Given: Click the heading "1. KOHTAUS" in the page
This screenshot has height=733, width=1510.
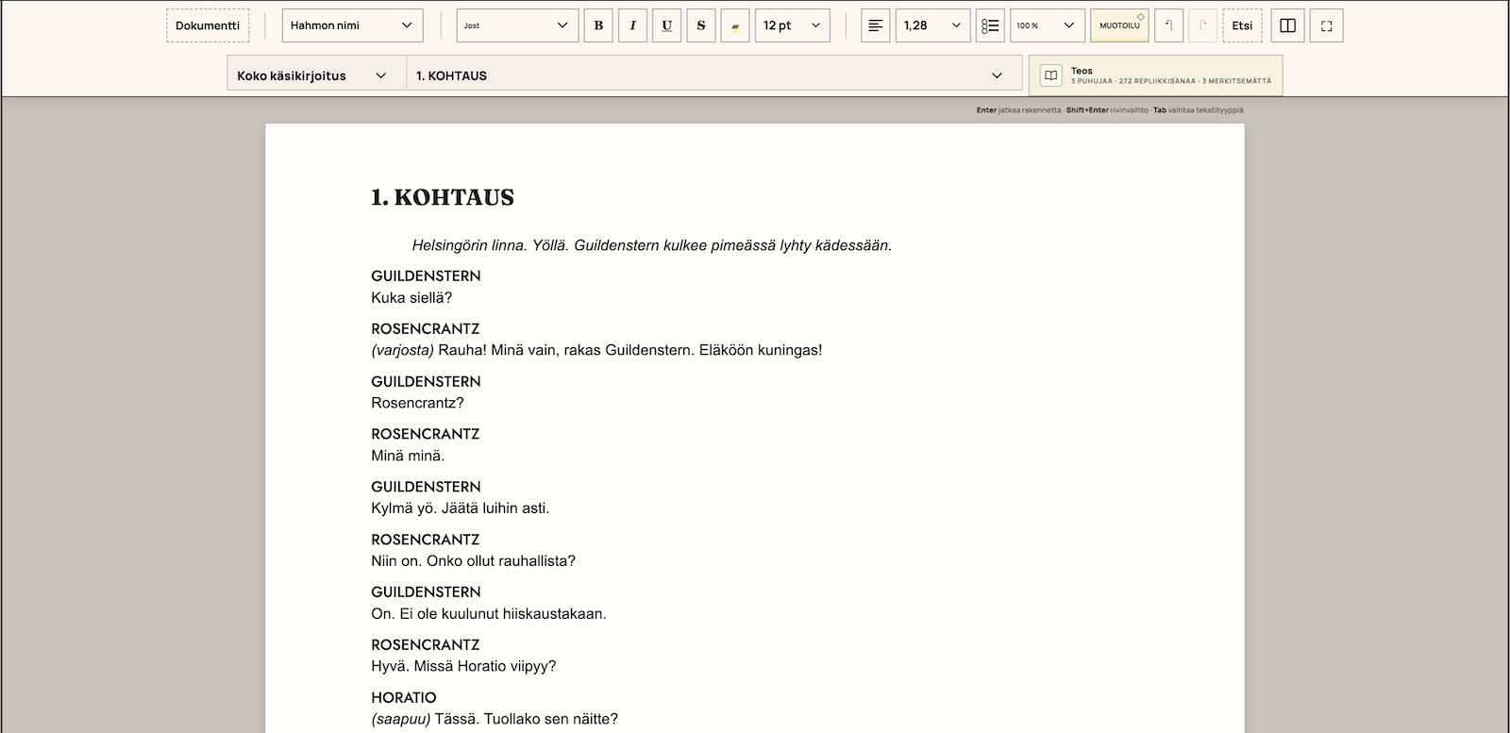Looking at the screenshot, I should (x=443, y=197).
